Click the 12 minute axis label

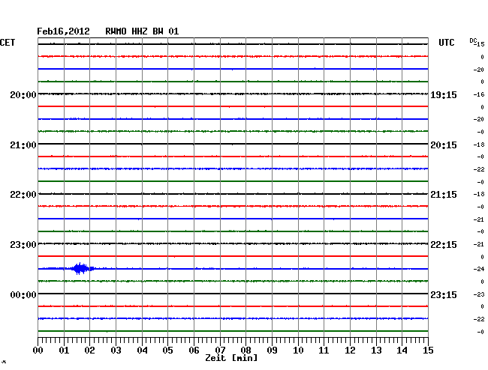[350, 351]
